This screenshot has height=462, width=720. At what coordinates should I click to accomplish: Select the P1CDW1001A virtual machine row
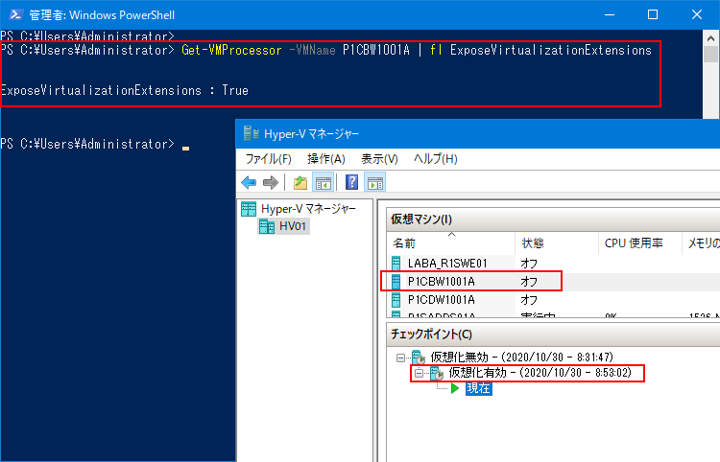pyautogui.click(x=553, y=300)
